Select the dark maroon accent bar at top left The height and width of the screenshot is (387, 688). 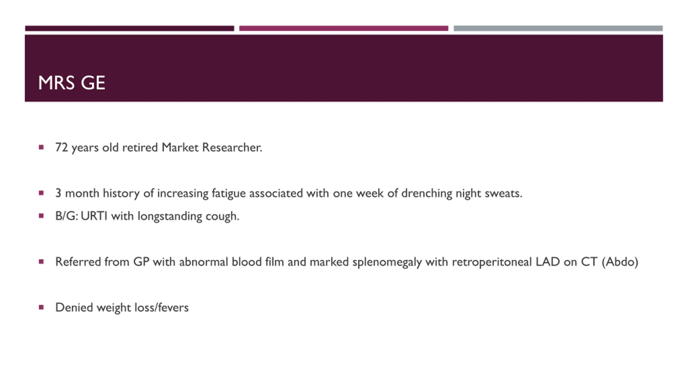[x=130, y=28]
